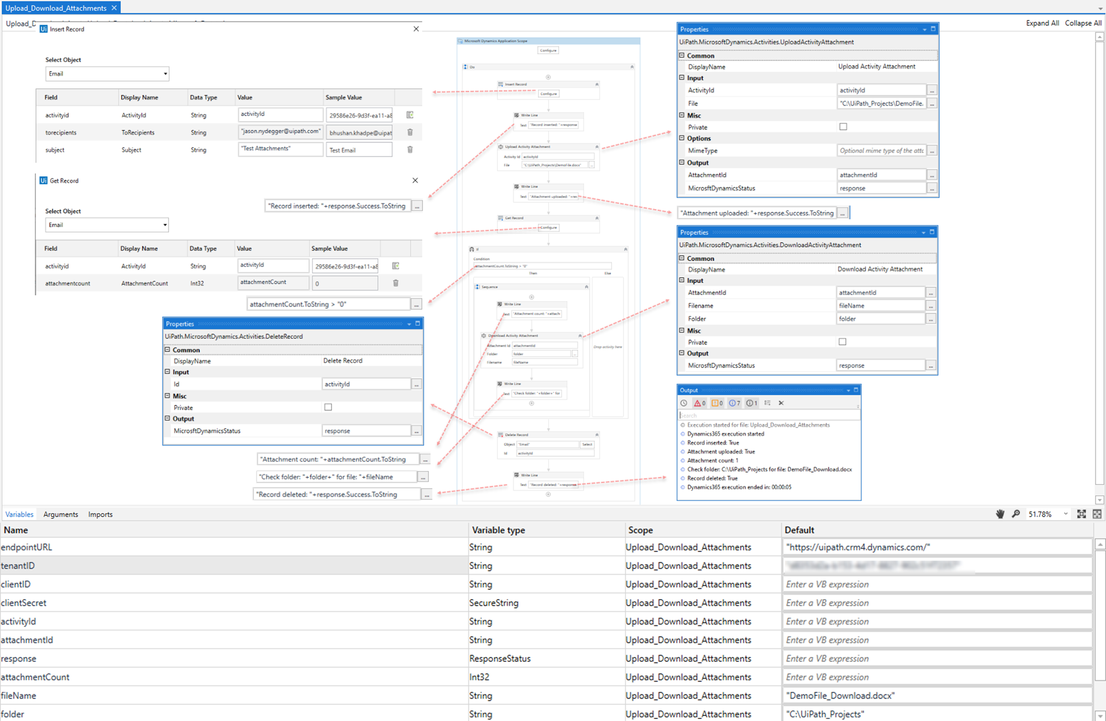The image size is (1106, 721).
Task: Collapse Input section in DeleteRecord properties
Action: [167, 371]
